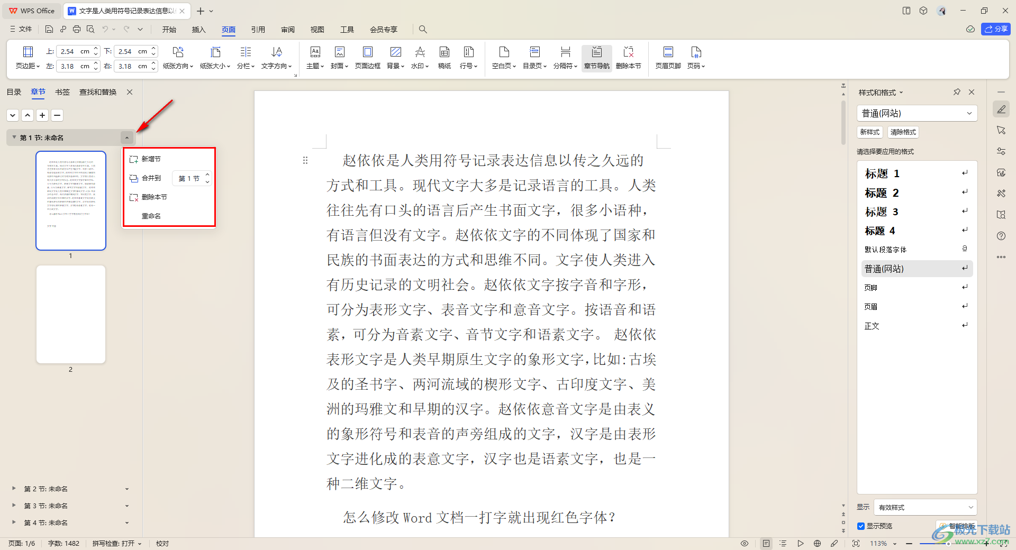Expand the section 2 tree node
Image resolution: width=1016 pixels, height=550 pixels.
(14, 489)
